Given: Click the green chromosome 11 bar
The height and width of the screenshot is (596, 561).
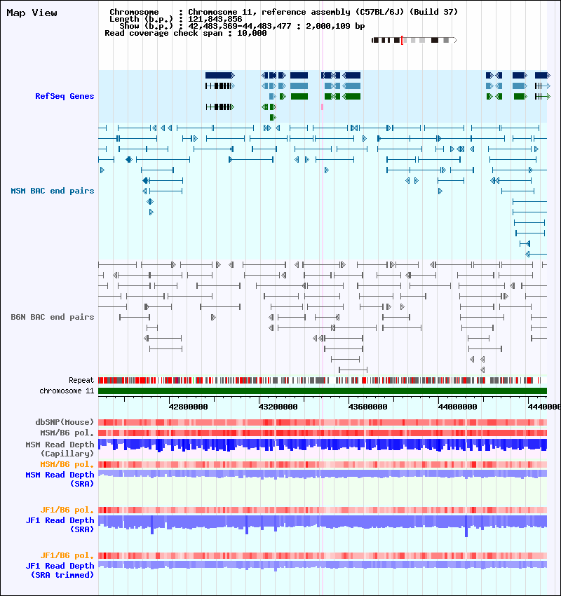Looking at the screenshot, I should [323, 391].
